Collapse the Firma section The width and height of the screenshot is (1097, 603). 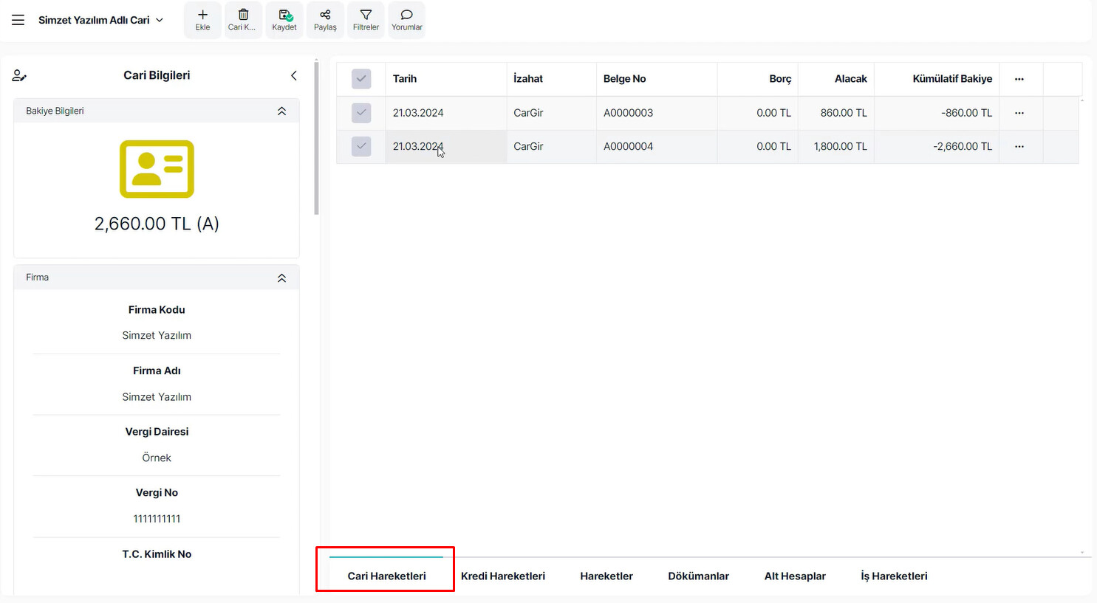[x=281, y=278]
